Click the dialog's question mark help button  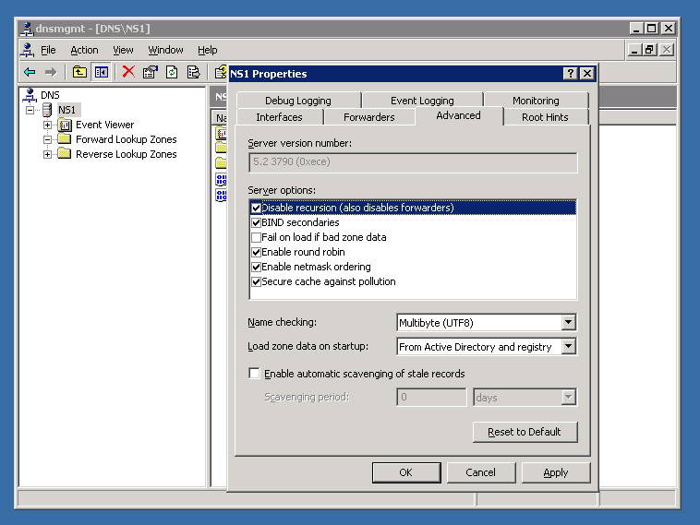point(570,73)
